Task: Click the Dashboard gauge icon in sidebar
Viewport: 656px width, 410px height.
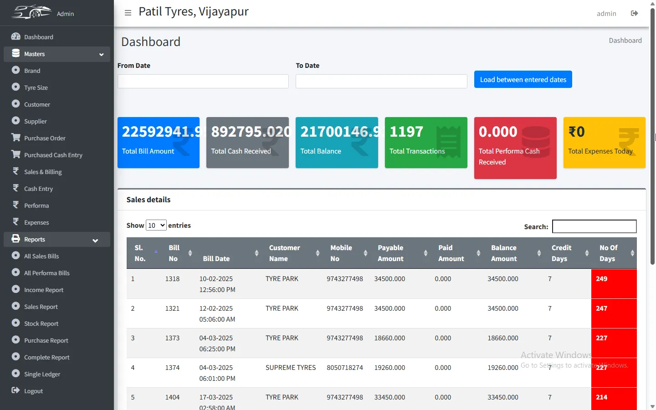Action: 16,36
